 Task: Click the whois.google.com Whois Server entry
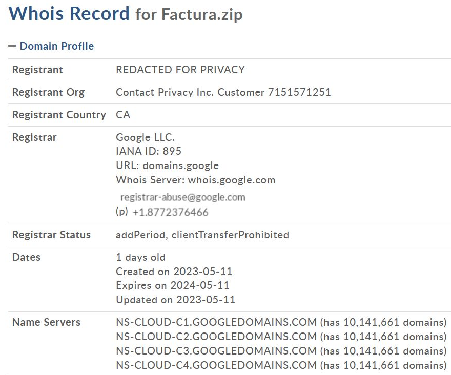point(232,180)
